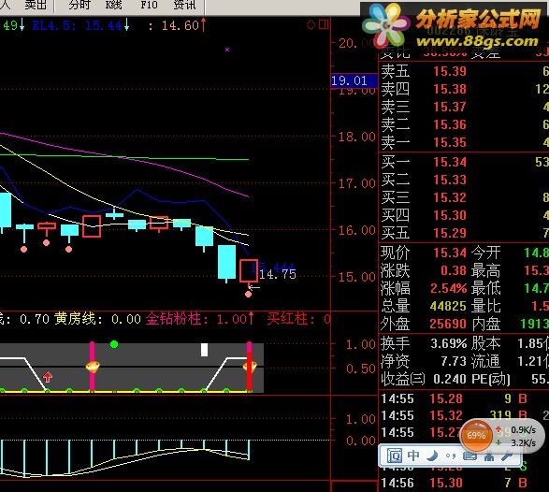Switch to the 分时 tab
This screenshot has height=492, width=549.
tap(79, 5)
